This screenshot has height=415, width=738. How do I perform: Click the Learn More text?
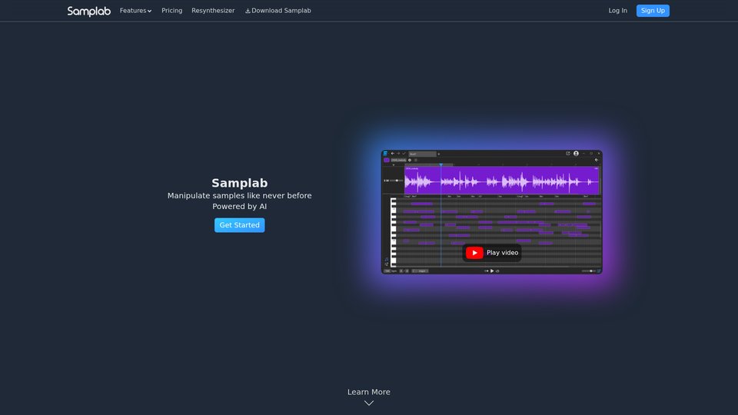[369, 392]
